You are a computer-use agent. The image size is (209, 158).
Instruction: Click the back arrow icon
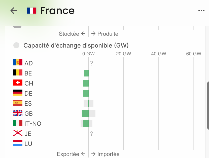coord(14,11)
